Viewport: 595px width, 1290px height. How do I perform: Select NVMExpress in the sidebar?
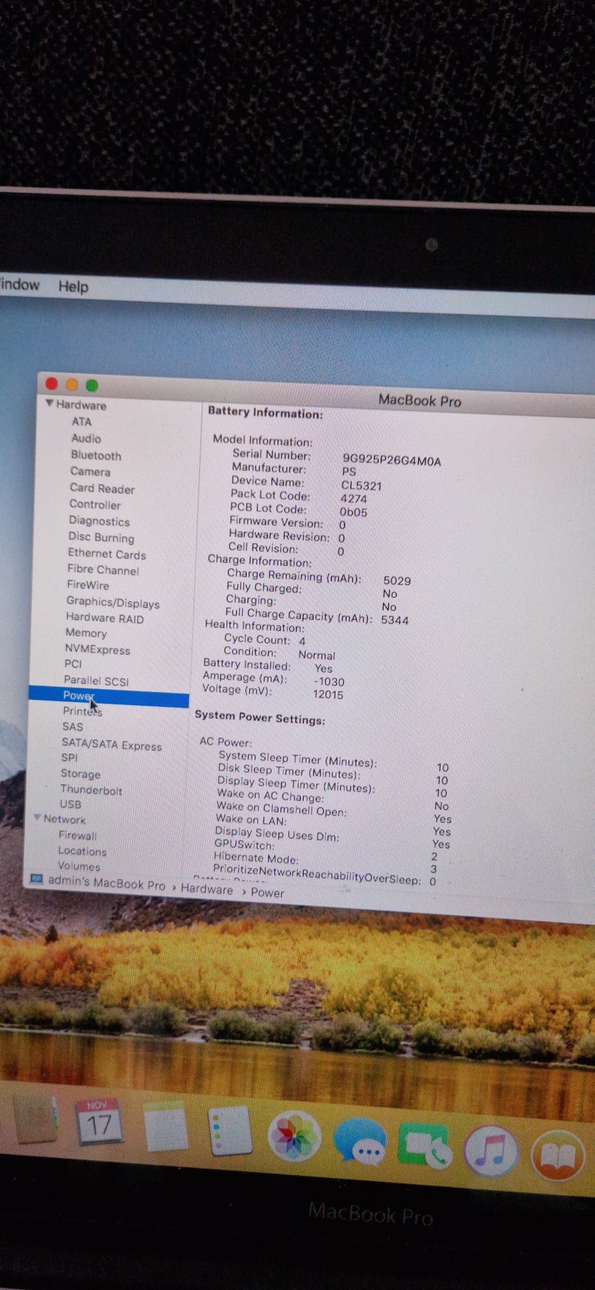tap(97, 649)
